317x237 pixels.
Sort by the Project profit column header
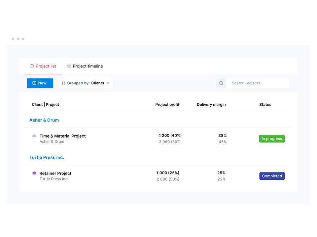167,105
